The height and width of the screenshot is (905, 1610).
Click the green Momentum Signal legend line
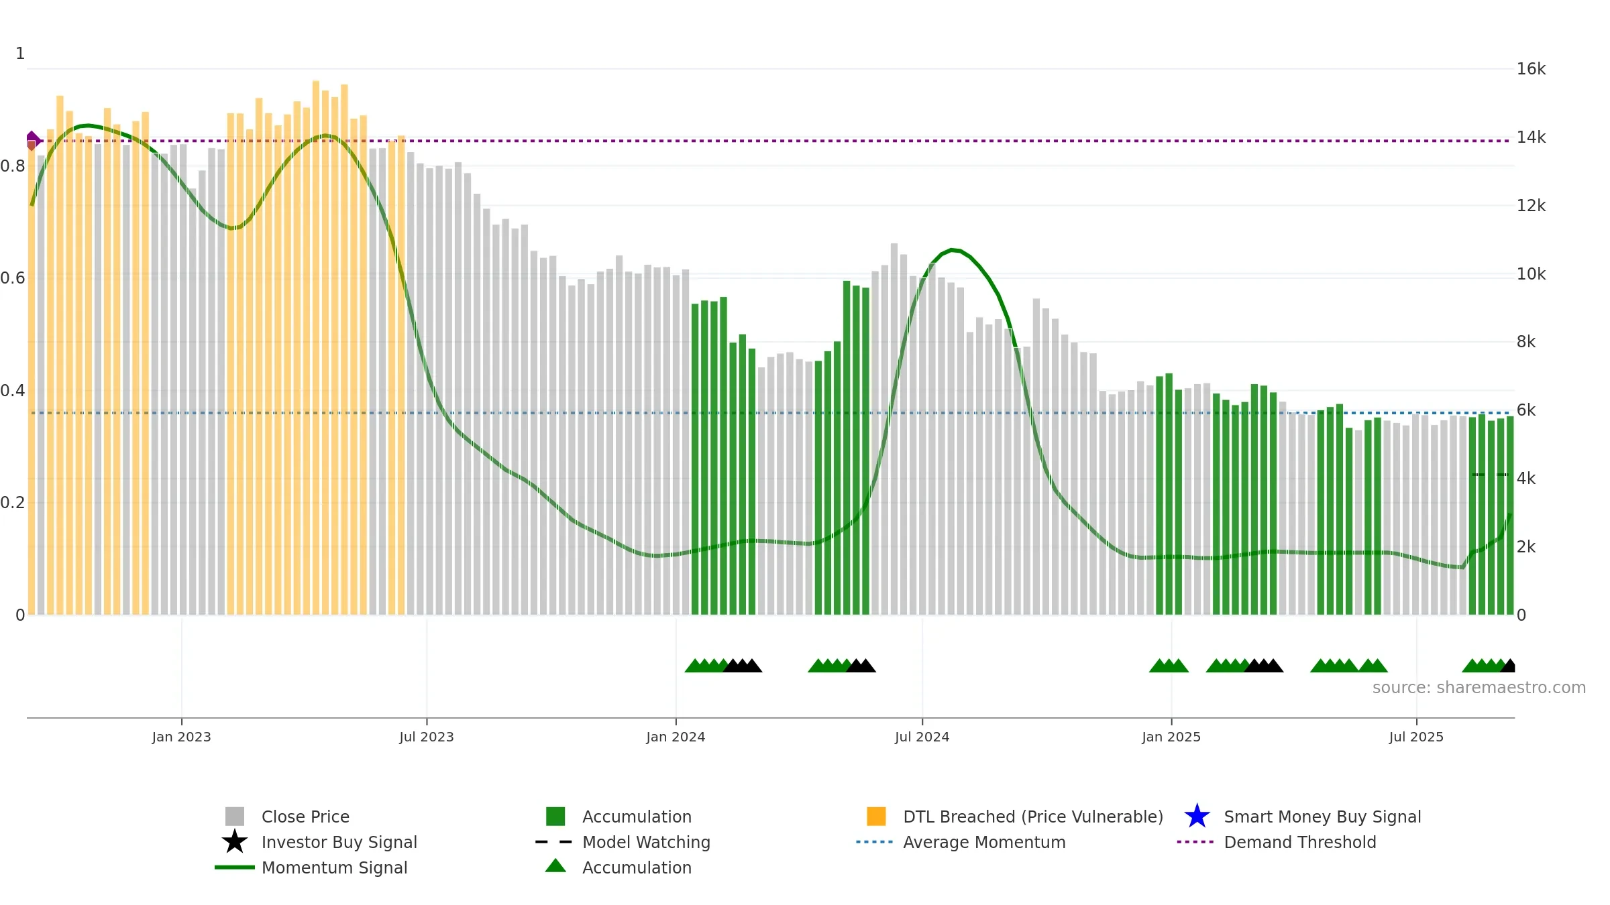tap(235, 867)
